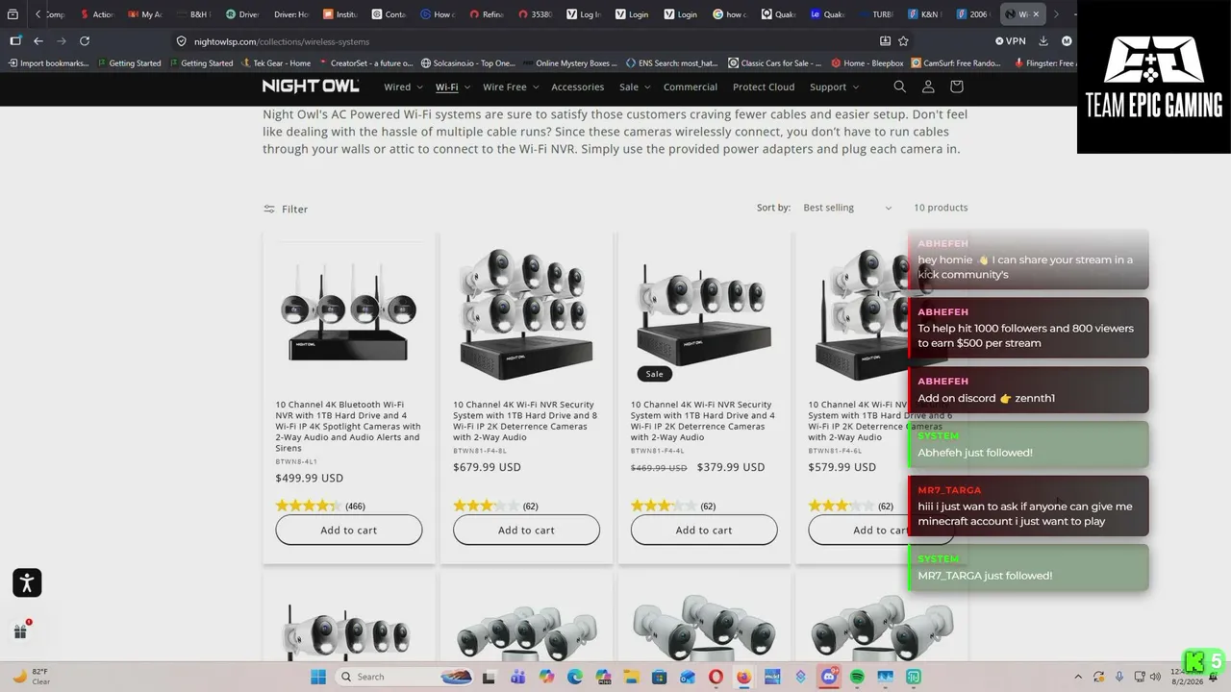Open the Tek Gear - Home bookmark
Screen dimensions: 1231x692
[275, 63]
